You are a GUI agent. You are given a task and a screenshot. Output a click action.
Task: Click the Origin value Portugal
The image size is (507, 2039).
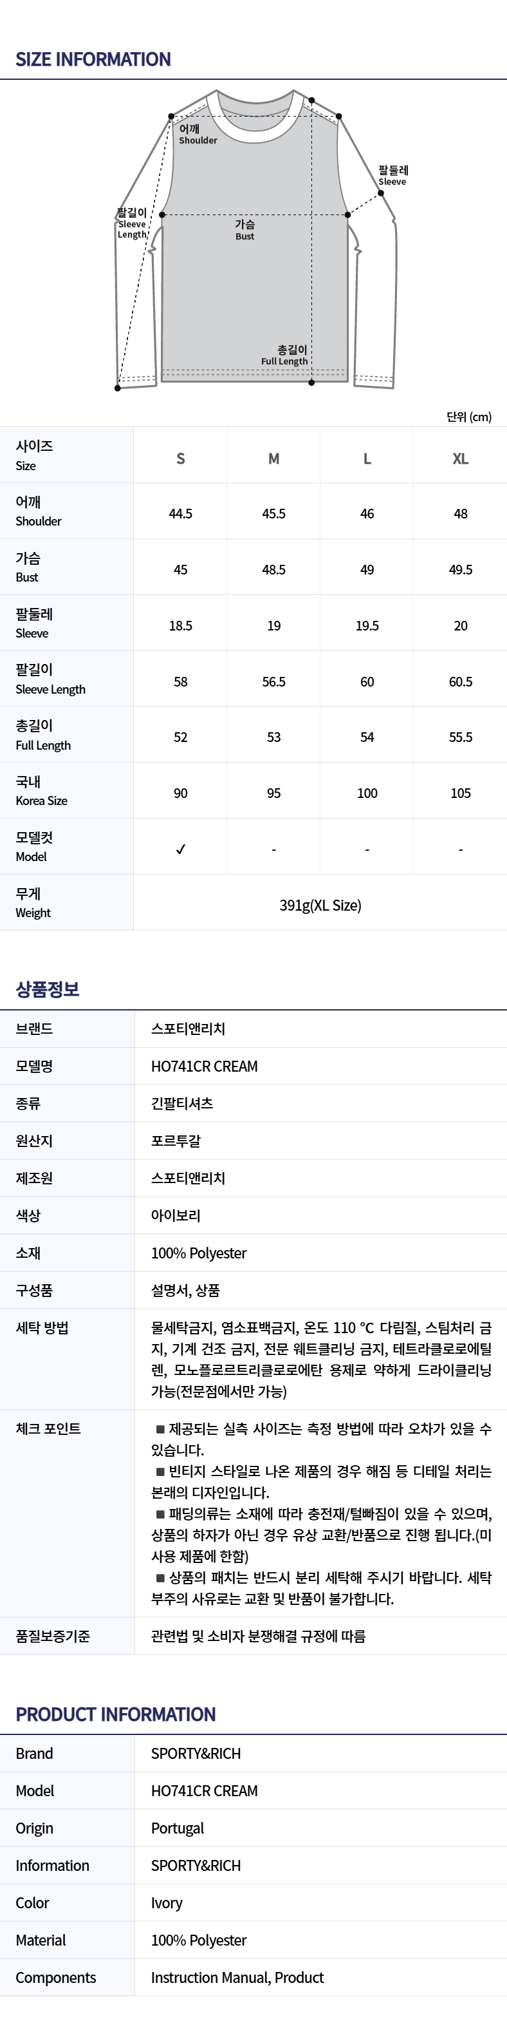(177, 1828)
